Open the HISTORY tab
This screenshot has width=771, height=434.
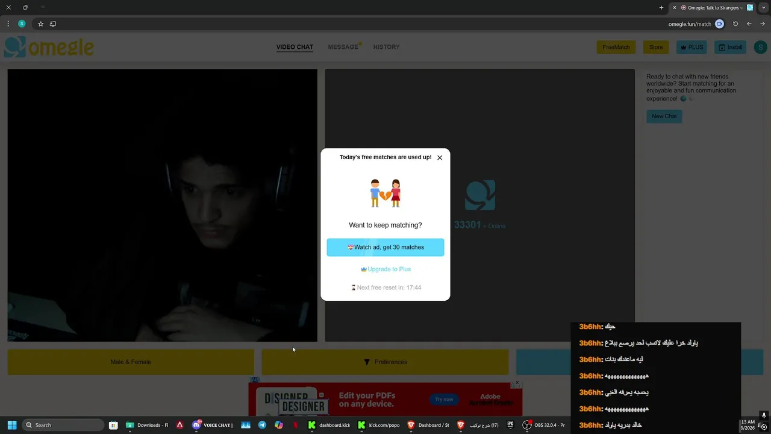click(386, 47)
